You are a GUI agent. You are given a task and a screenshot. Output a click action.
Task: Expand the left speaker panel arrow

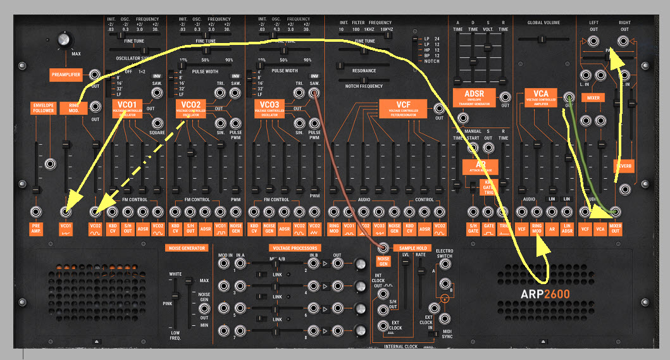coord(97,342)
